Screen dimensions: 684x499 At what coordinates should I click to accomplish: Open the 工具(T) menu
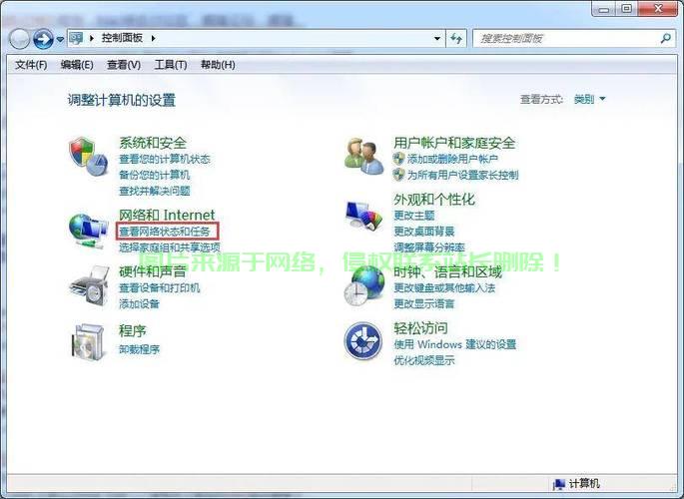pos(171,65)
